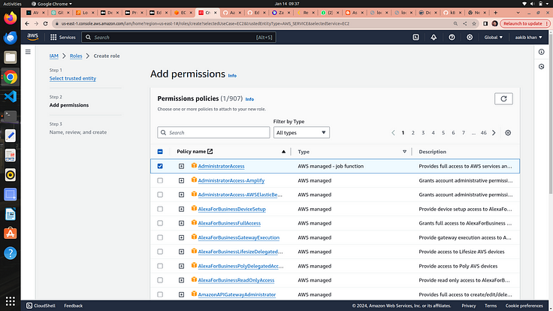The image size is (553, 311).
Task: Open the Global region dropdown
Action: 494,37
